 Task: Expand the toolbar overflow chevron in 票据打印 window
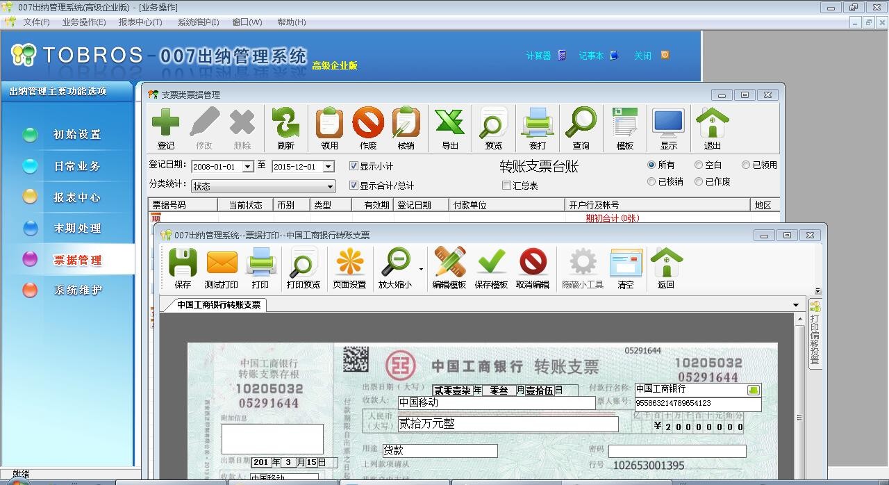818,290
